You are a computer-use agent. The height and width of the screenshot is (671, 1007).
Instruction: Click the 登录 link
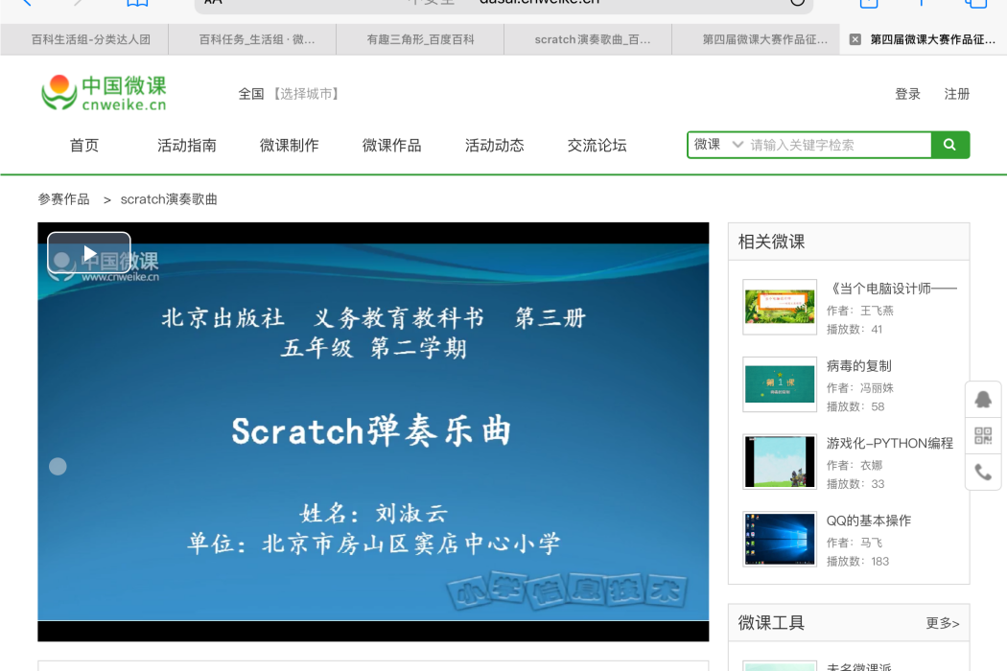click(907, 94)
